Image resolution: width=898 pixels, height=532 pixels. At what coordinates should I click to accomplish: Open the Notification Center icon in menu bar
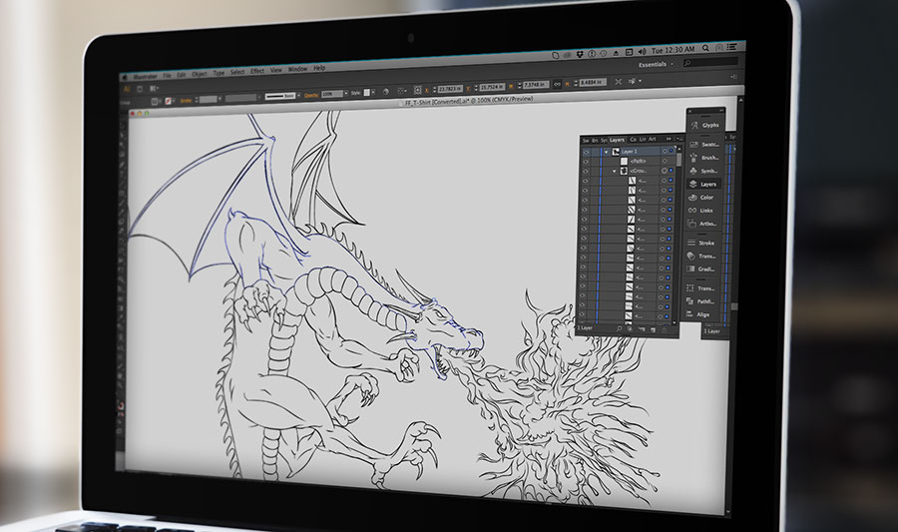(x=732, y=48)
